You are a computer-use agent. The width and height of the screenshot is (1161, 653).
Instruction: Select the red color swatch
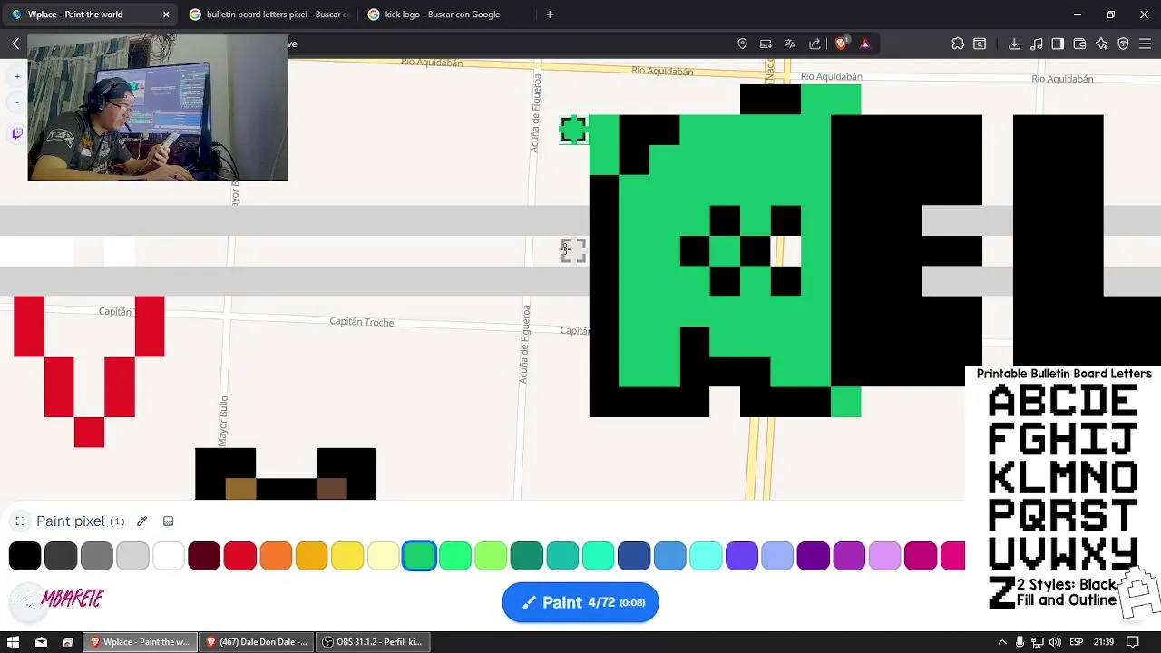[x=240, y=556]
